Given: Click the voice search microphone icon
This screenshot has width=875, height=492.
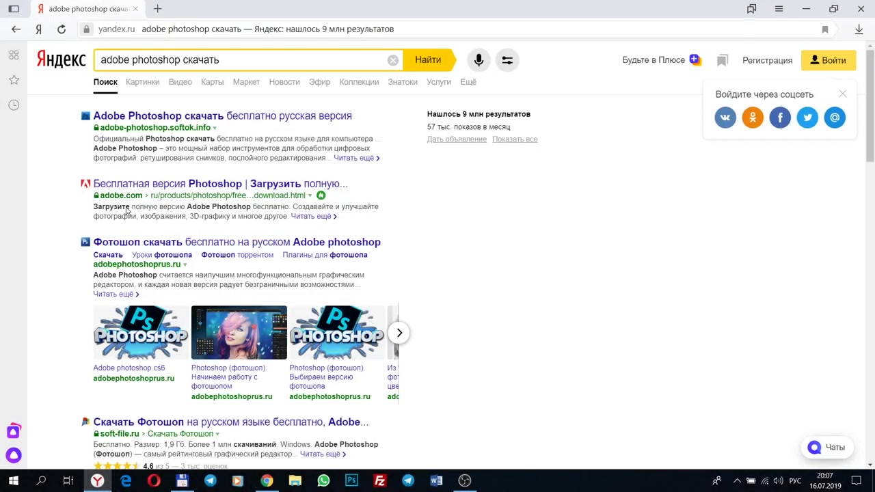Looking at the screenshot, I should pyautogui.click(x=479, y=60).
